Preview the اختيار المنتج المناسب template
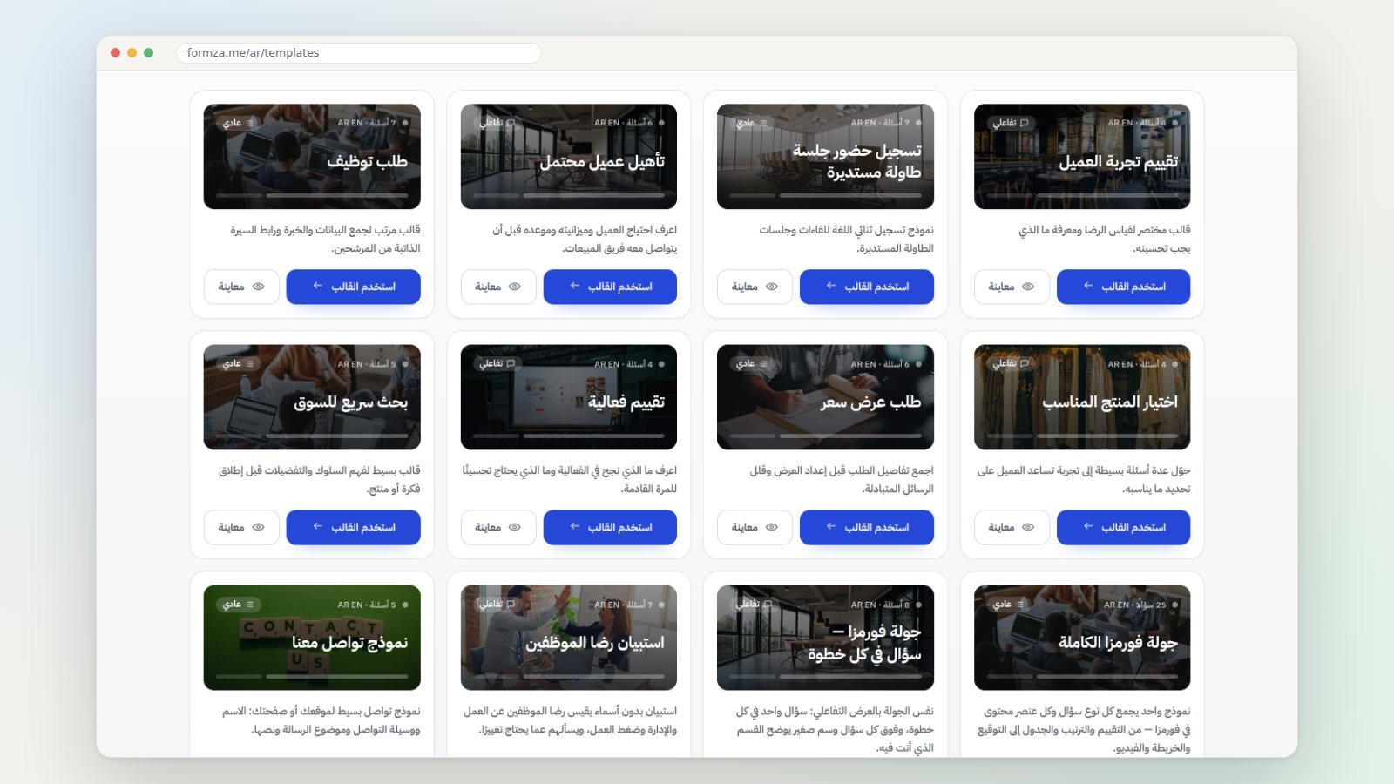 (1012, 527)
